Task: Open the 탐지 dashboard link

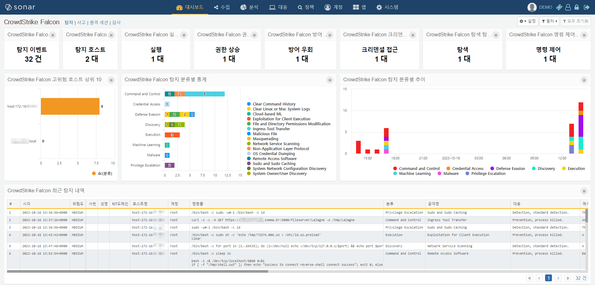Action: click(x=69, y=22)
